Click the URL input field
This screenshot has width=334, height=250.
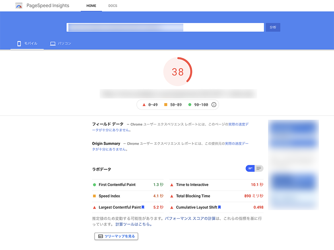point(165,27)
